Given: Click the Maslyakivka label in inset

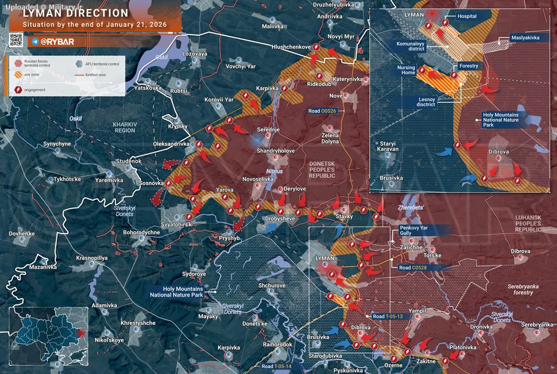Looking at the screenshot, I should tap(525, 38).
